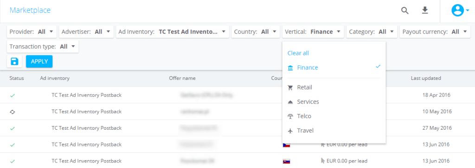Click the Slovak flag icon
The image size is (475, 168).
coord(286,161)
